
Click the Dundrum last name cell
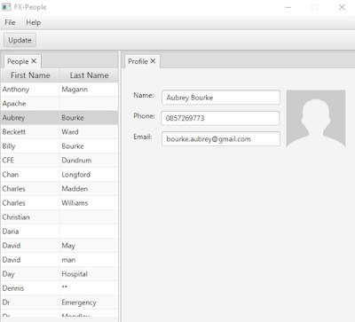pyautogui.click(x=89, y=161)
